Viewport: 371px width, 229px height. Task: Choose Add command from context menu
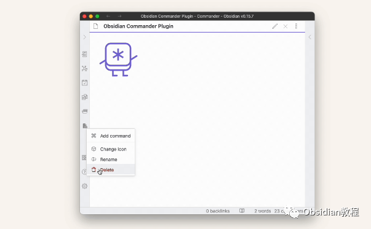pyautogui.click(x=111, y=136)
